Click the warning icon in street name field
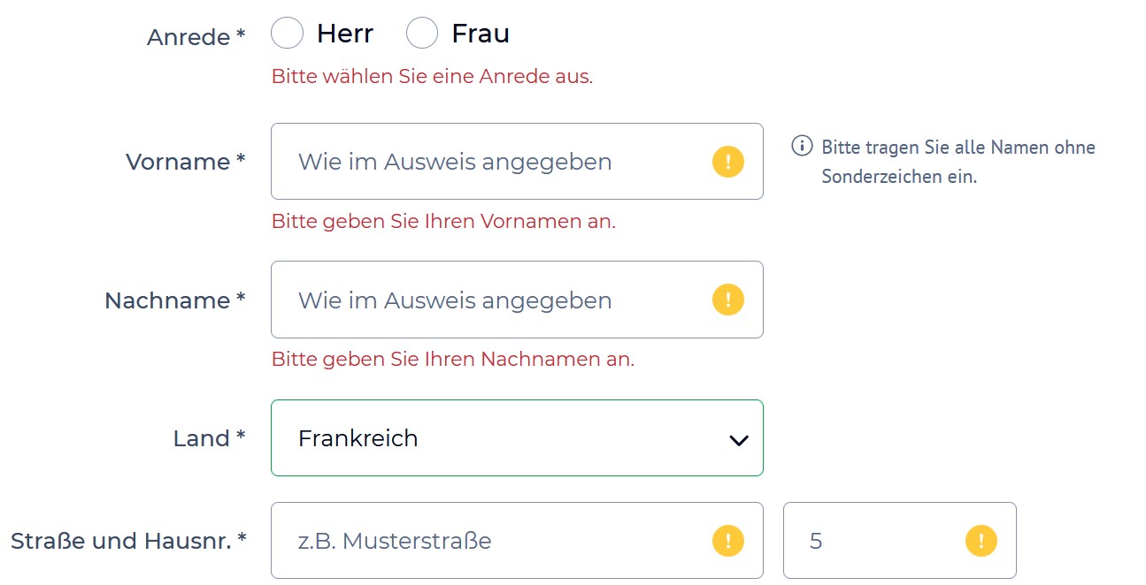Image resolution: width=1146 pixels, height=585 pixels. click(728, 540)
